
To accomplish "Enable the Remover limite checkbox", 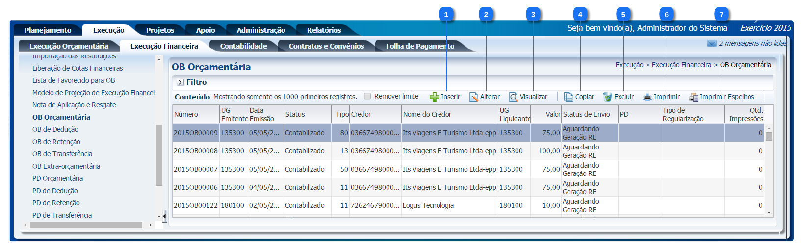I will [367, 97].
